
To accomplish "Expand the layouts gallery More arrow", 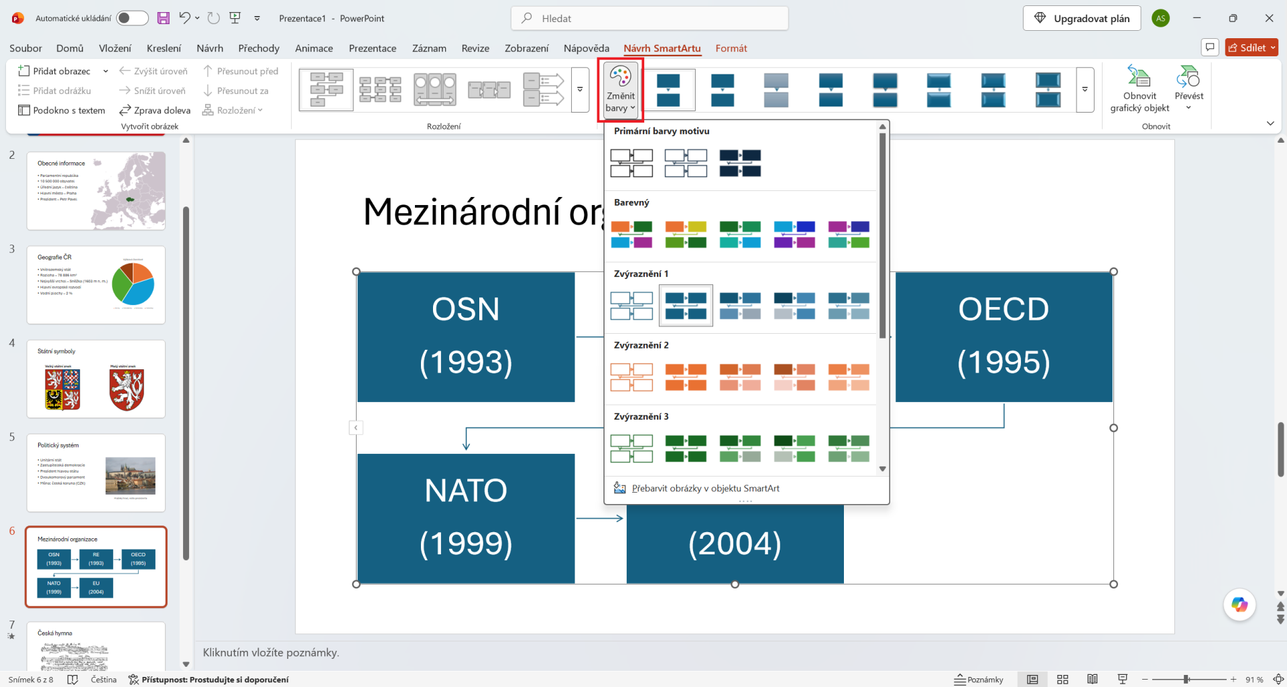I will point(580,89).
